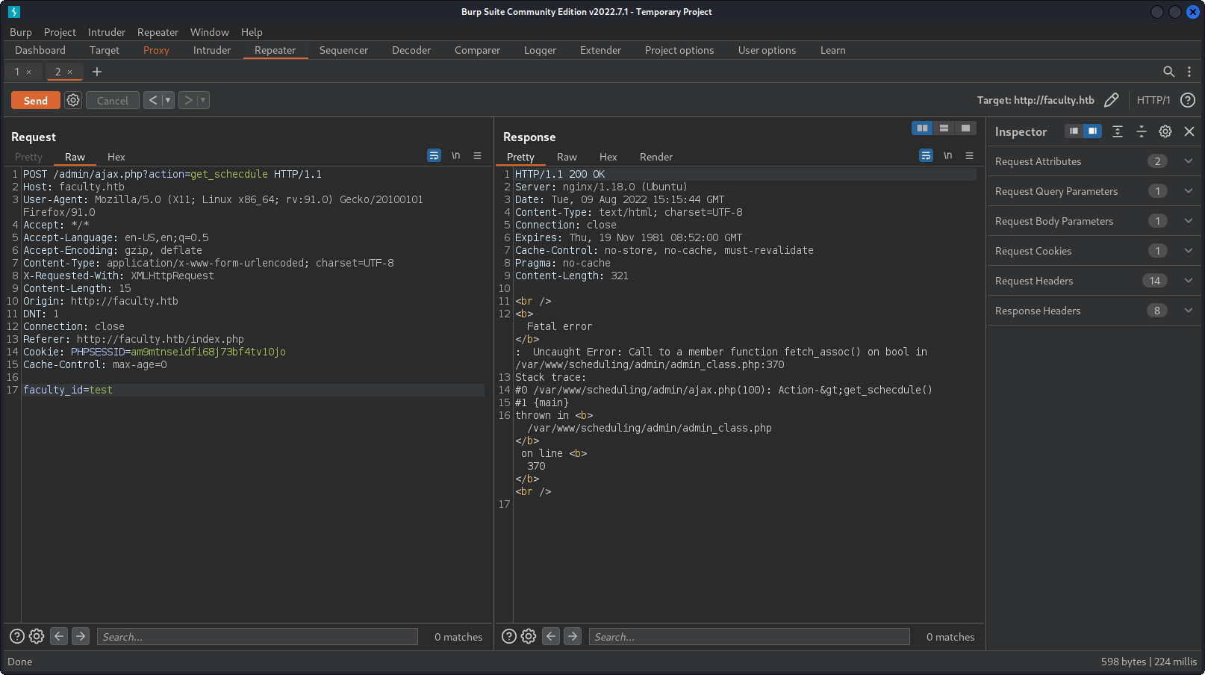Add a new Repeater tab
Screen dimensions: 1205x675
[x=97, y=72]
